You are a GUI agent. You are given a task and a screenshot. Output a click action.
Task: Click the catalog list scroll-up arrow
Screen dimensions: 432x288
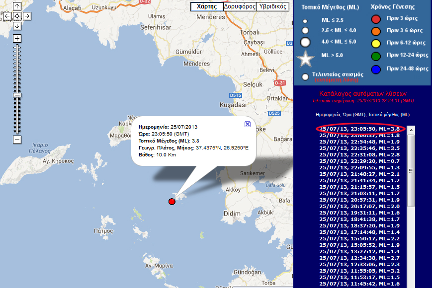(x=411, y=130)
